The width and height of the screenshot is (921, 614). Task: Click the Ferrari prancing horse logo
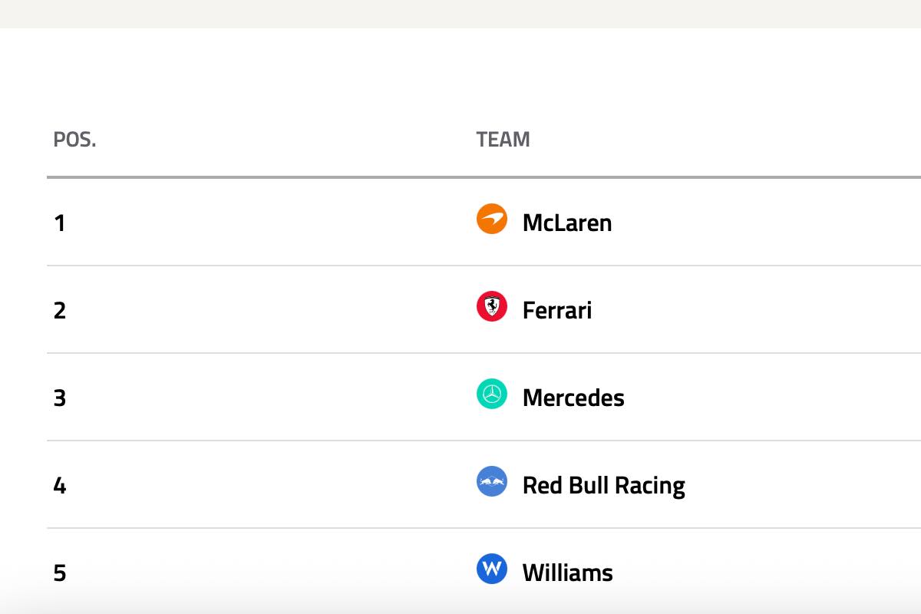point(492,306)
